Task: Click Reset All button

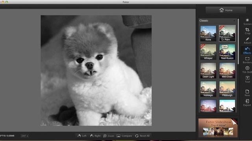Action: [x=143, y=136]
